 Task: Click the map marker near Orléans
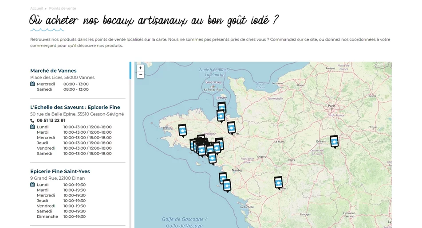coord(334,141)
